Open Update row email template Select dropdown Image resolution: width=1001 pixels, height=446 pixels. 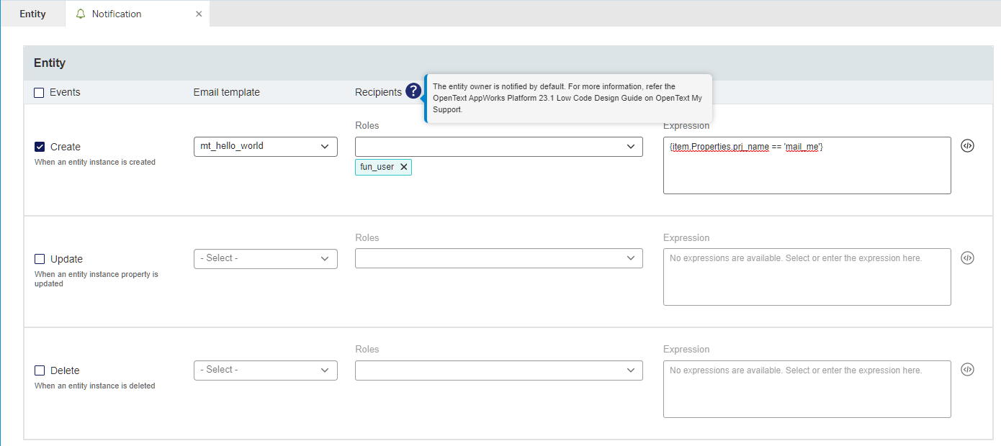265,258
